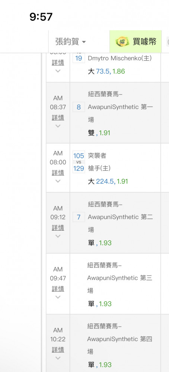Click score 129 for 槍手

click(x=79, y=169)
